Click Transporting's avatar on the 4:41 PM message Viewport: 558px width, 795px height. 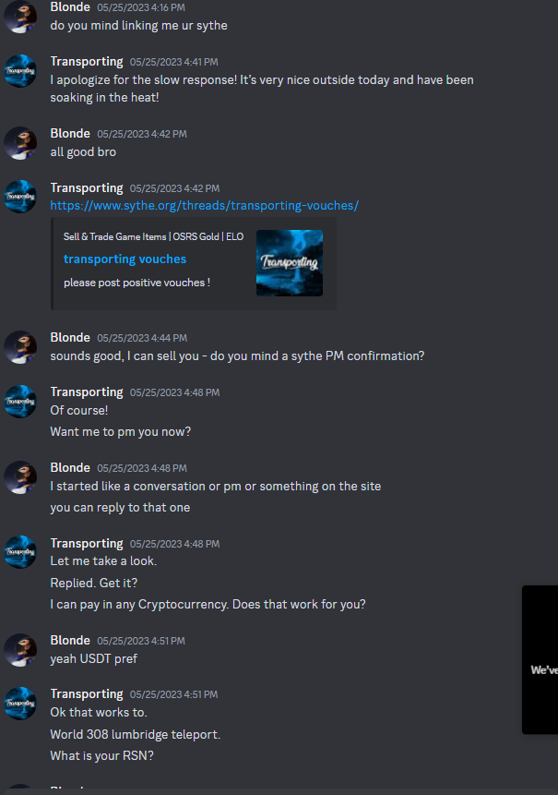point(20,71)
